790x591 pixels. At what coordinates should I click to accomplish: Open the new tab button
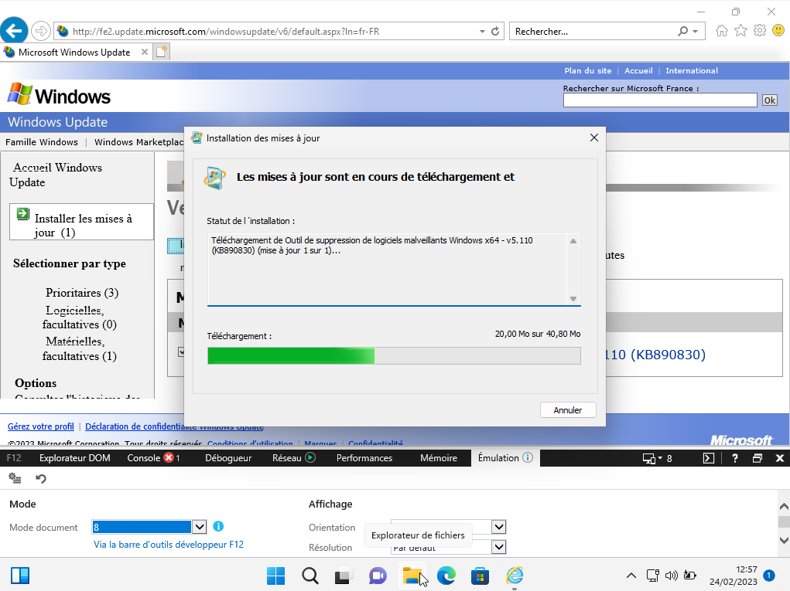[161, 52]
